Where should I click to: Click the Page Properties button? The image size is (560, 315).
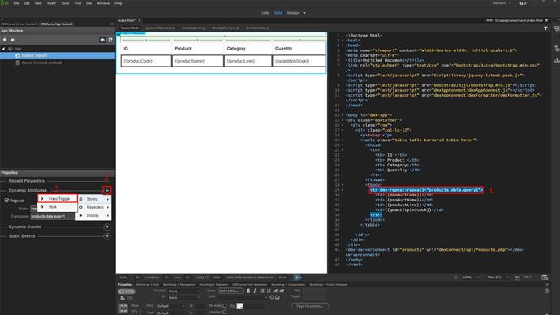(310, 306)
